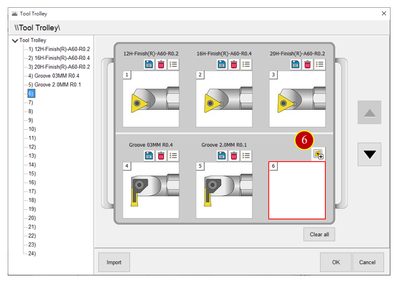Select empty tree slot 10)
403x285 pixels.
[32, 129]
